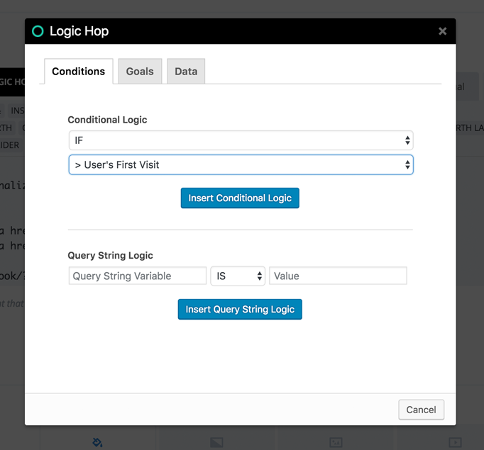Click the video play icon behind dialog
The image size is (484, 450).
pos(455,442)
